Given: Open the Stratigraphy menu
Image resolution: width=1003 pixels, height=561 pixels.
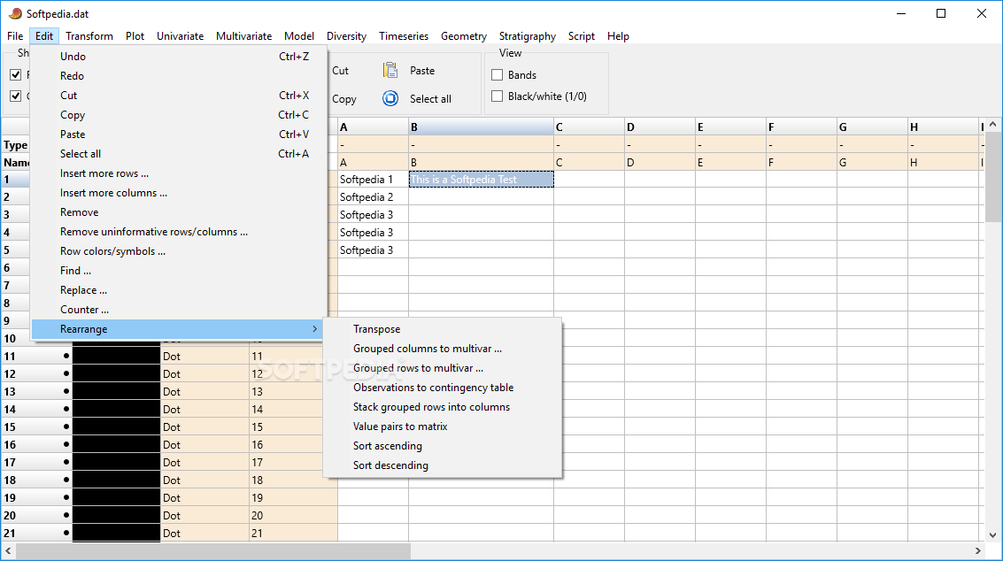Looking at the screenshot, I should point(527,35).
